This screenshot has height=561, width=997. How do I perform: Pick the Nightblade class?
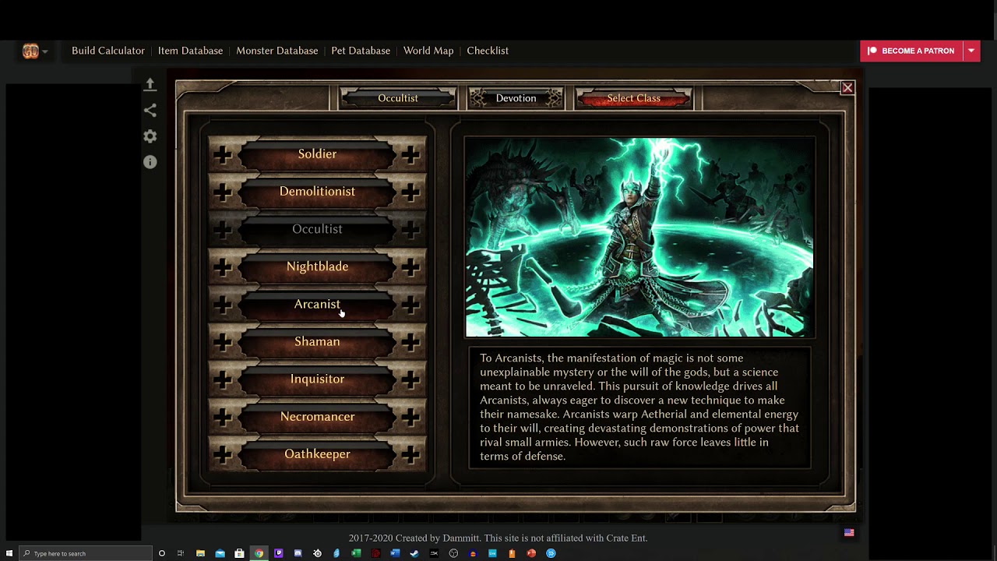[x=317, y=266]
